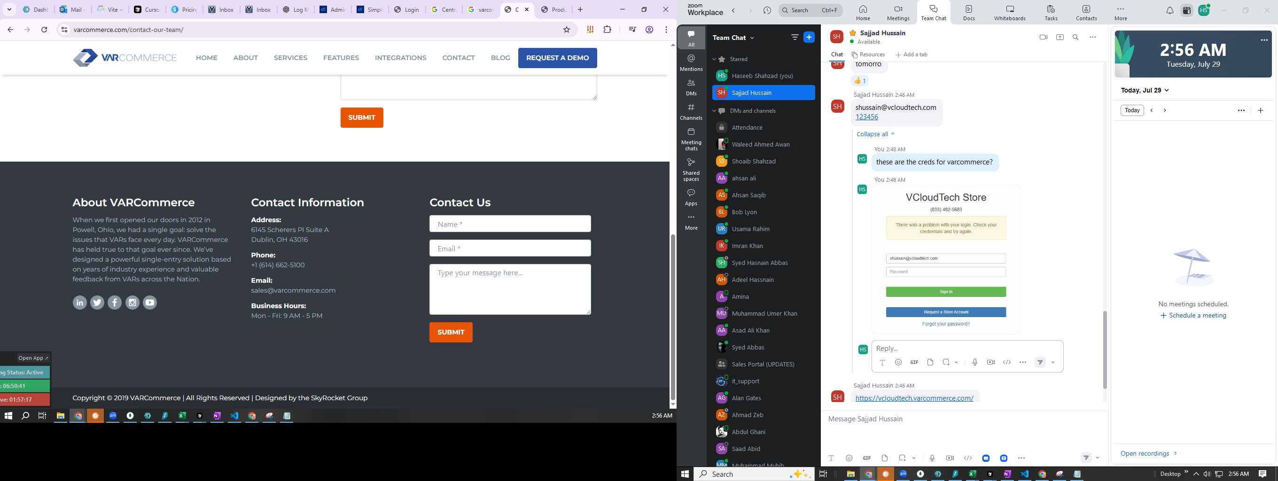Switch to the Cursor tab in Chrome
This screenshot has width=1278, height=481.
(x=146, y=9)
